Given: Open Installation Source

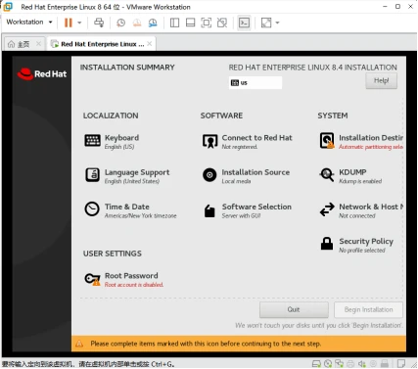Looking at the screenshot, I should [x=246, y=176].
